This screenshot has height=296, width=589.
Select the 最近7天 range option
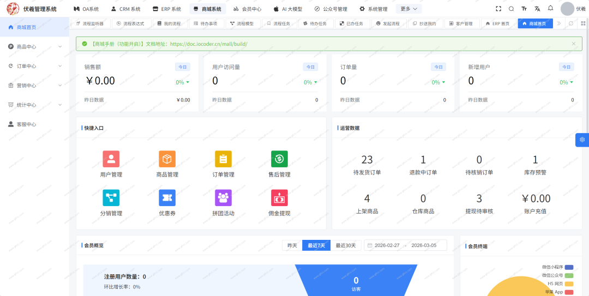tap(316, 245)
